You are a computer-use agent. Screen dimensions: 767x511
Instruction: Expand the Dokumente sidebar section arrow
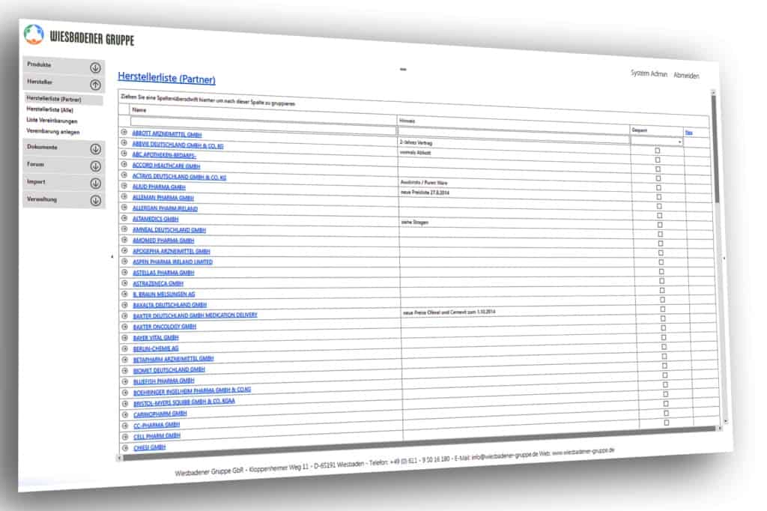pyautogui.click(x=95, y=149)
